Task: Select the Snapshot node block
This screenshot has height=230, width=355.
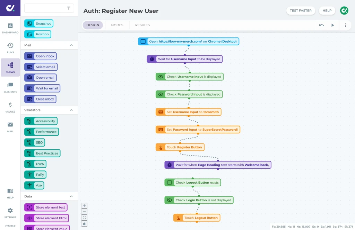Action: (x=39, y=24)
